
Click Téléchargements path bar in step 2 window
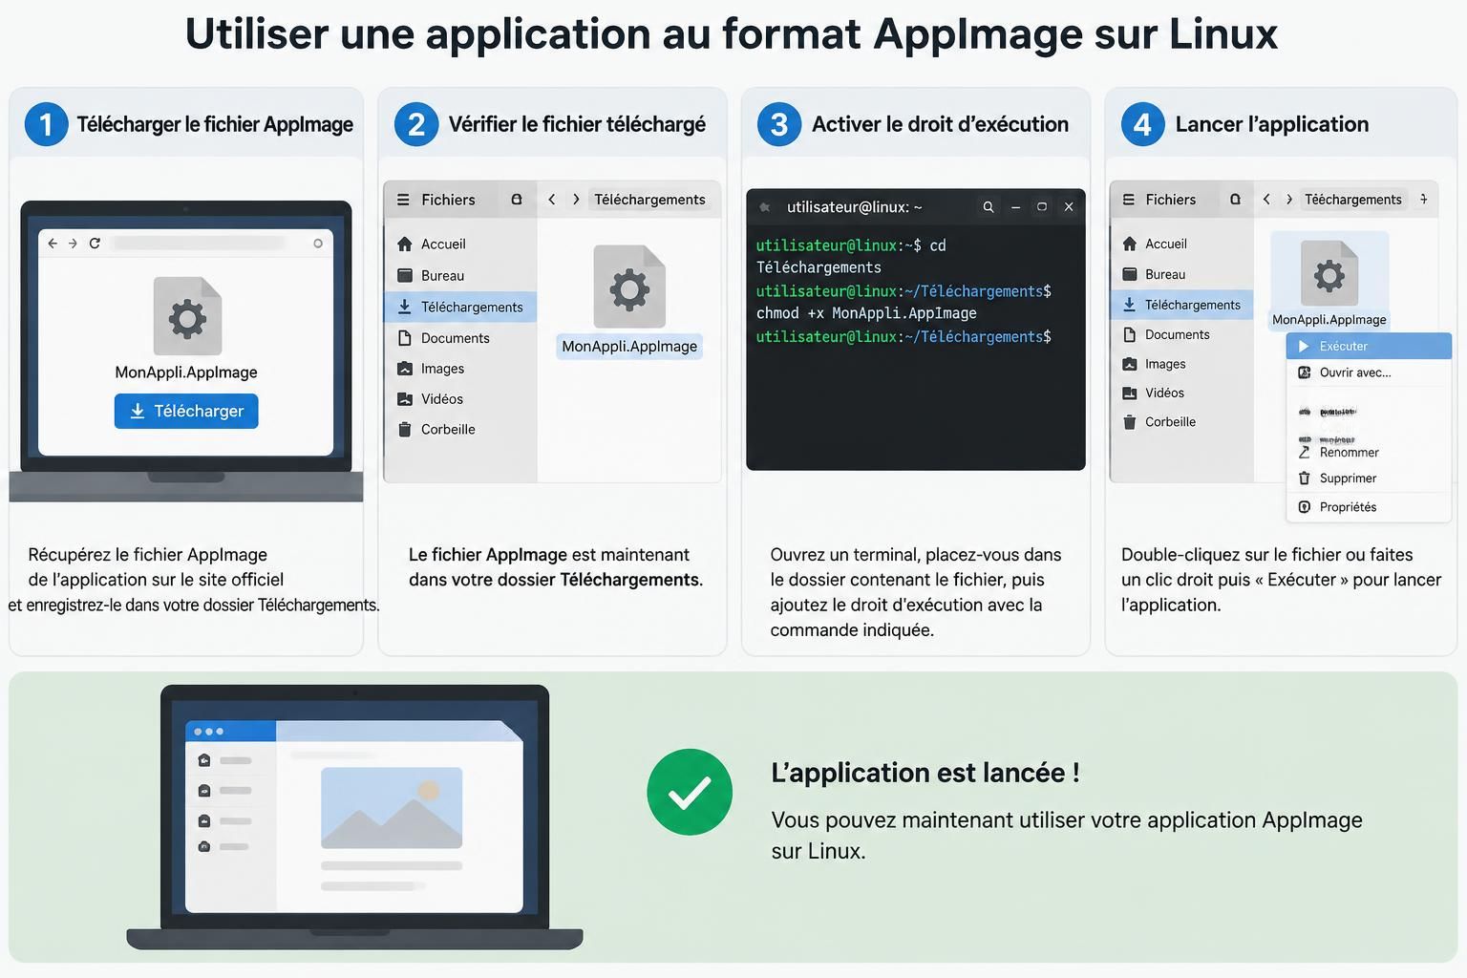click(x=649, y=200)
